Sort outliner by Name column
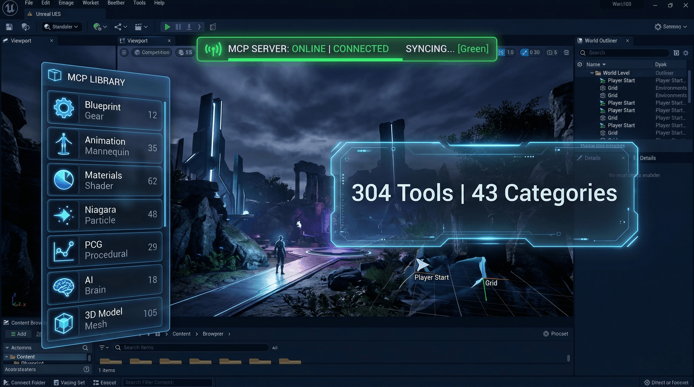Viewport: 694px width, 387px height. pyautogui.click(x=596, y=64)
